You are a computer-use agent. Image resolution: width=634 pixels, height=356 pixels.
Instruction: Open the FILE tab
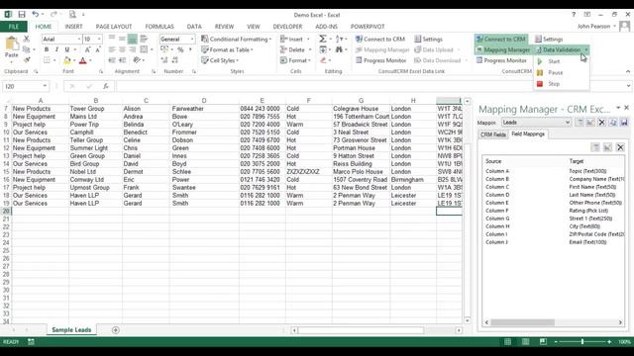(x=13, y=27)
